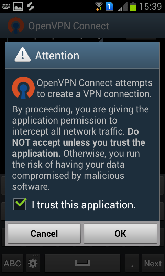This screenshot has height=276, width=165.
Task: Tap the picture notification icon in status bar
Action: coord(18,7)
